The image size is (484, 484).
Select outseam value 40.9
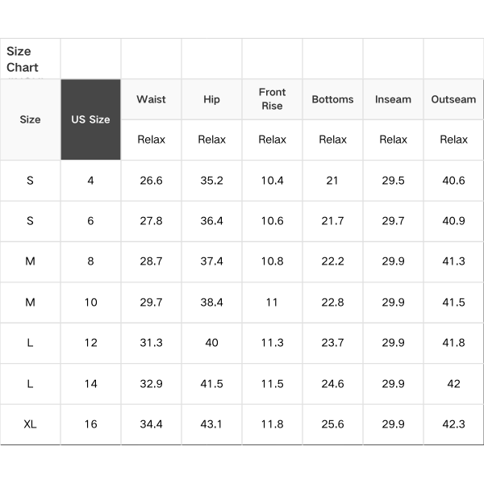pos(453,221)
